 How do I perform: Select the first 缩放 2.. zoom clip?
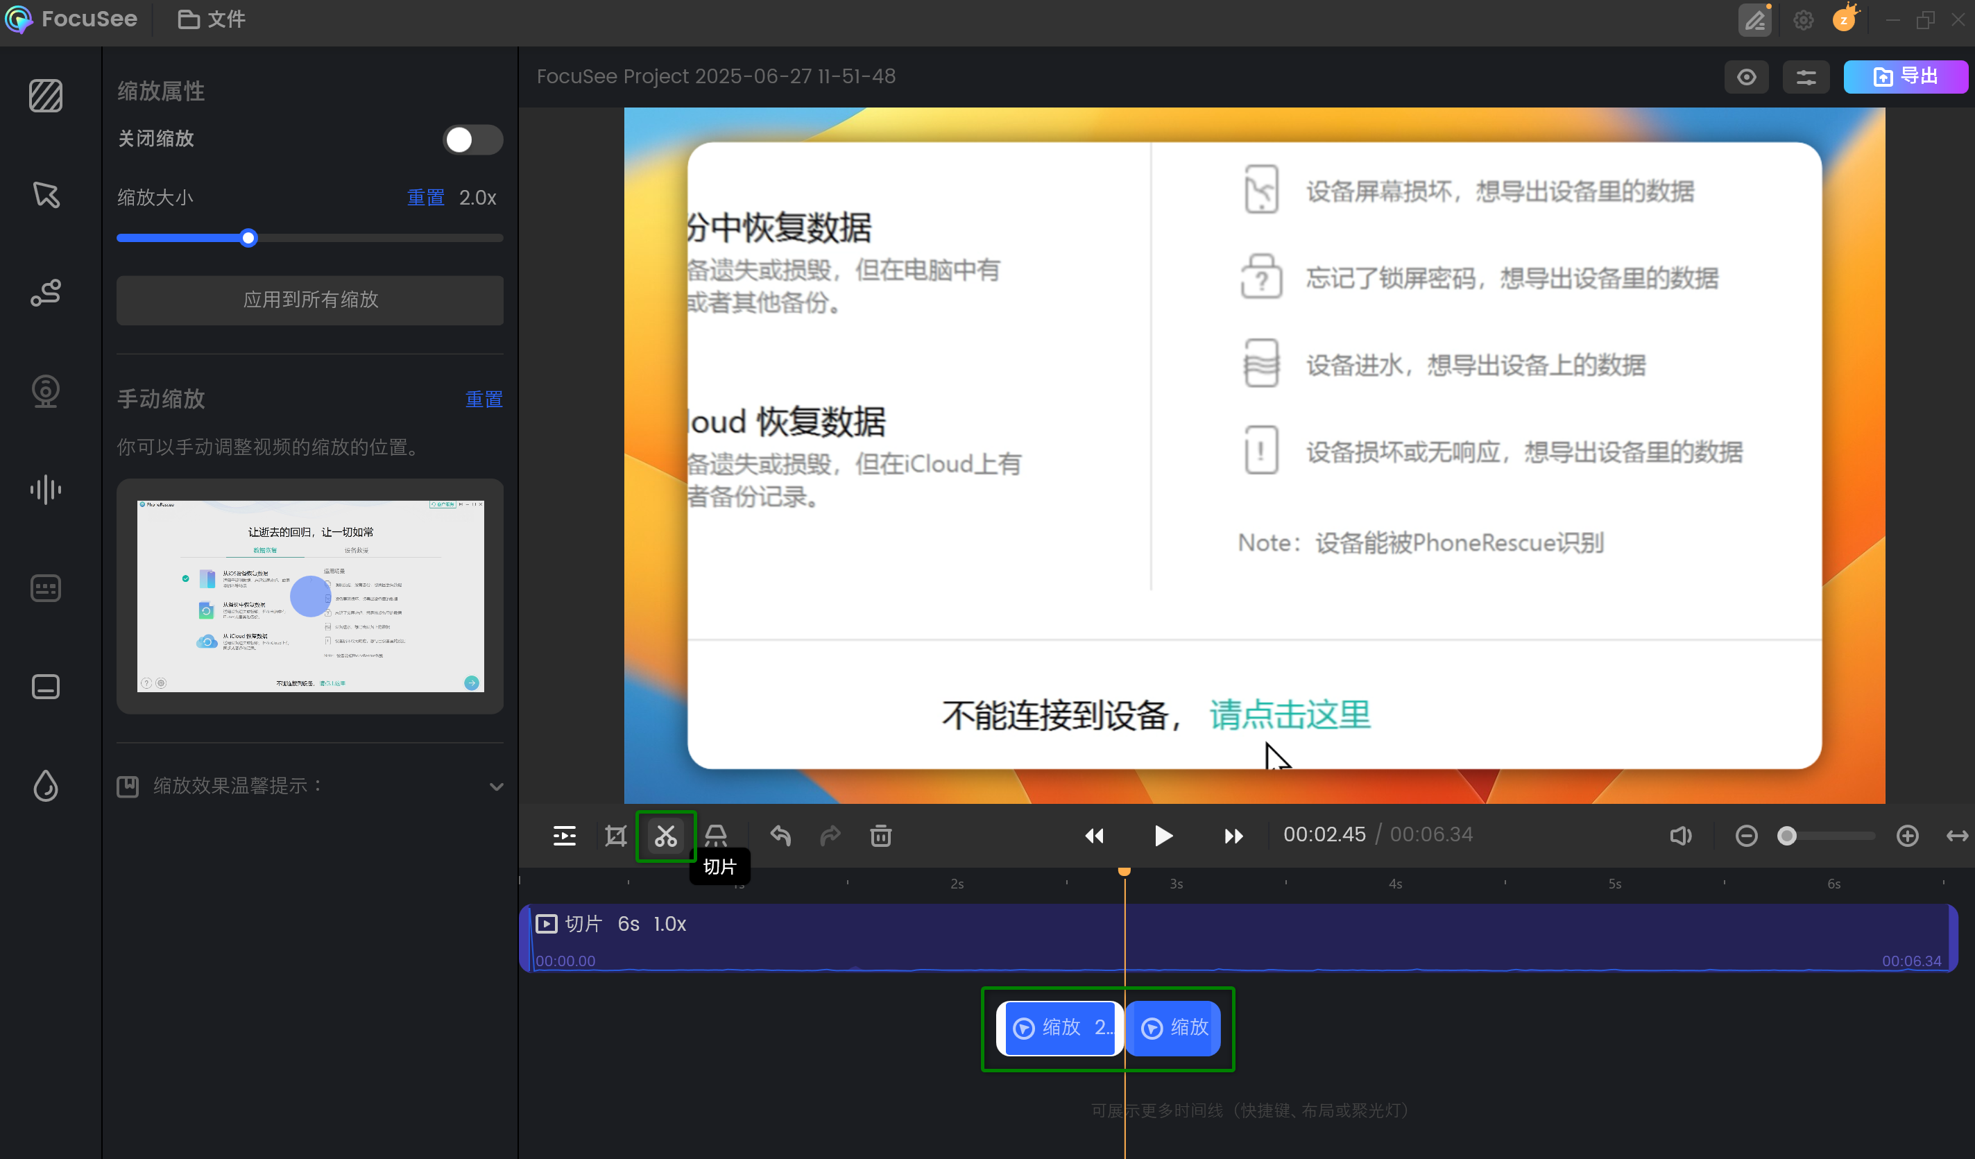(1059, 1028)
